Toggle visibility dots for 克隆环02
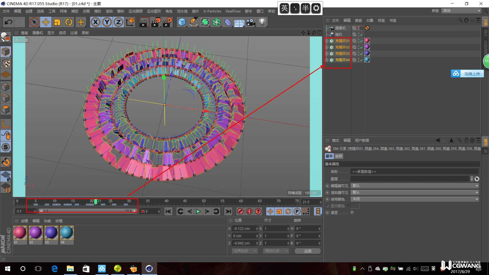This screenshot has width=489, height=275. pos(359,47)
